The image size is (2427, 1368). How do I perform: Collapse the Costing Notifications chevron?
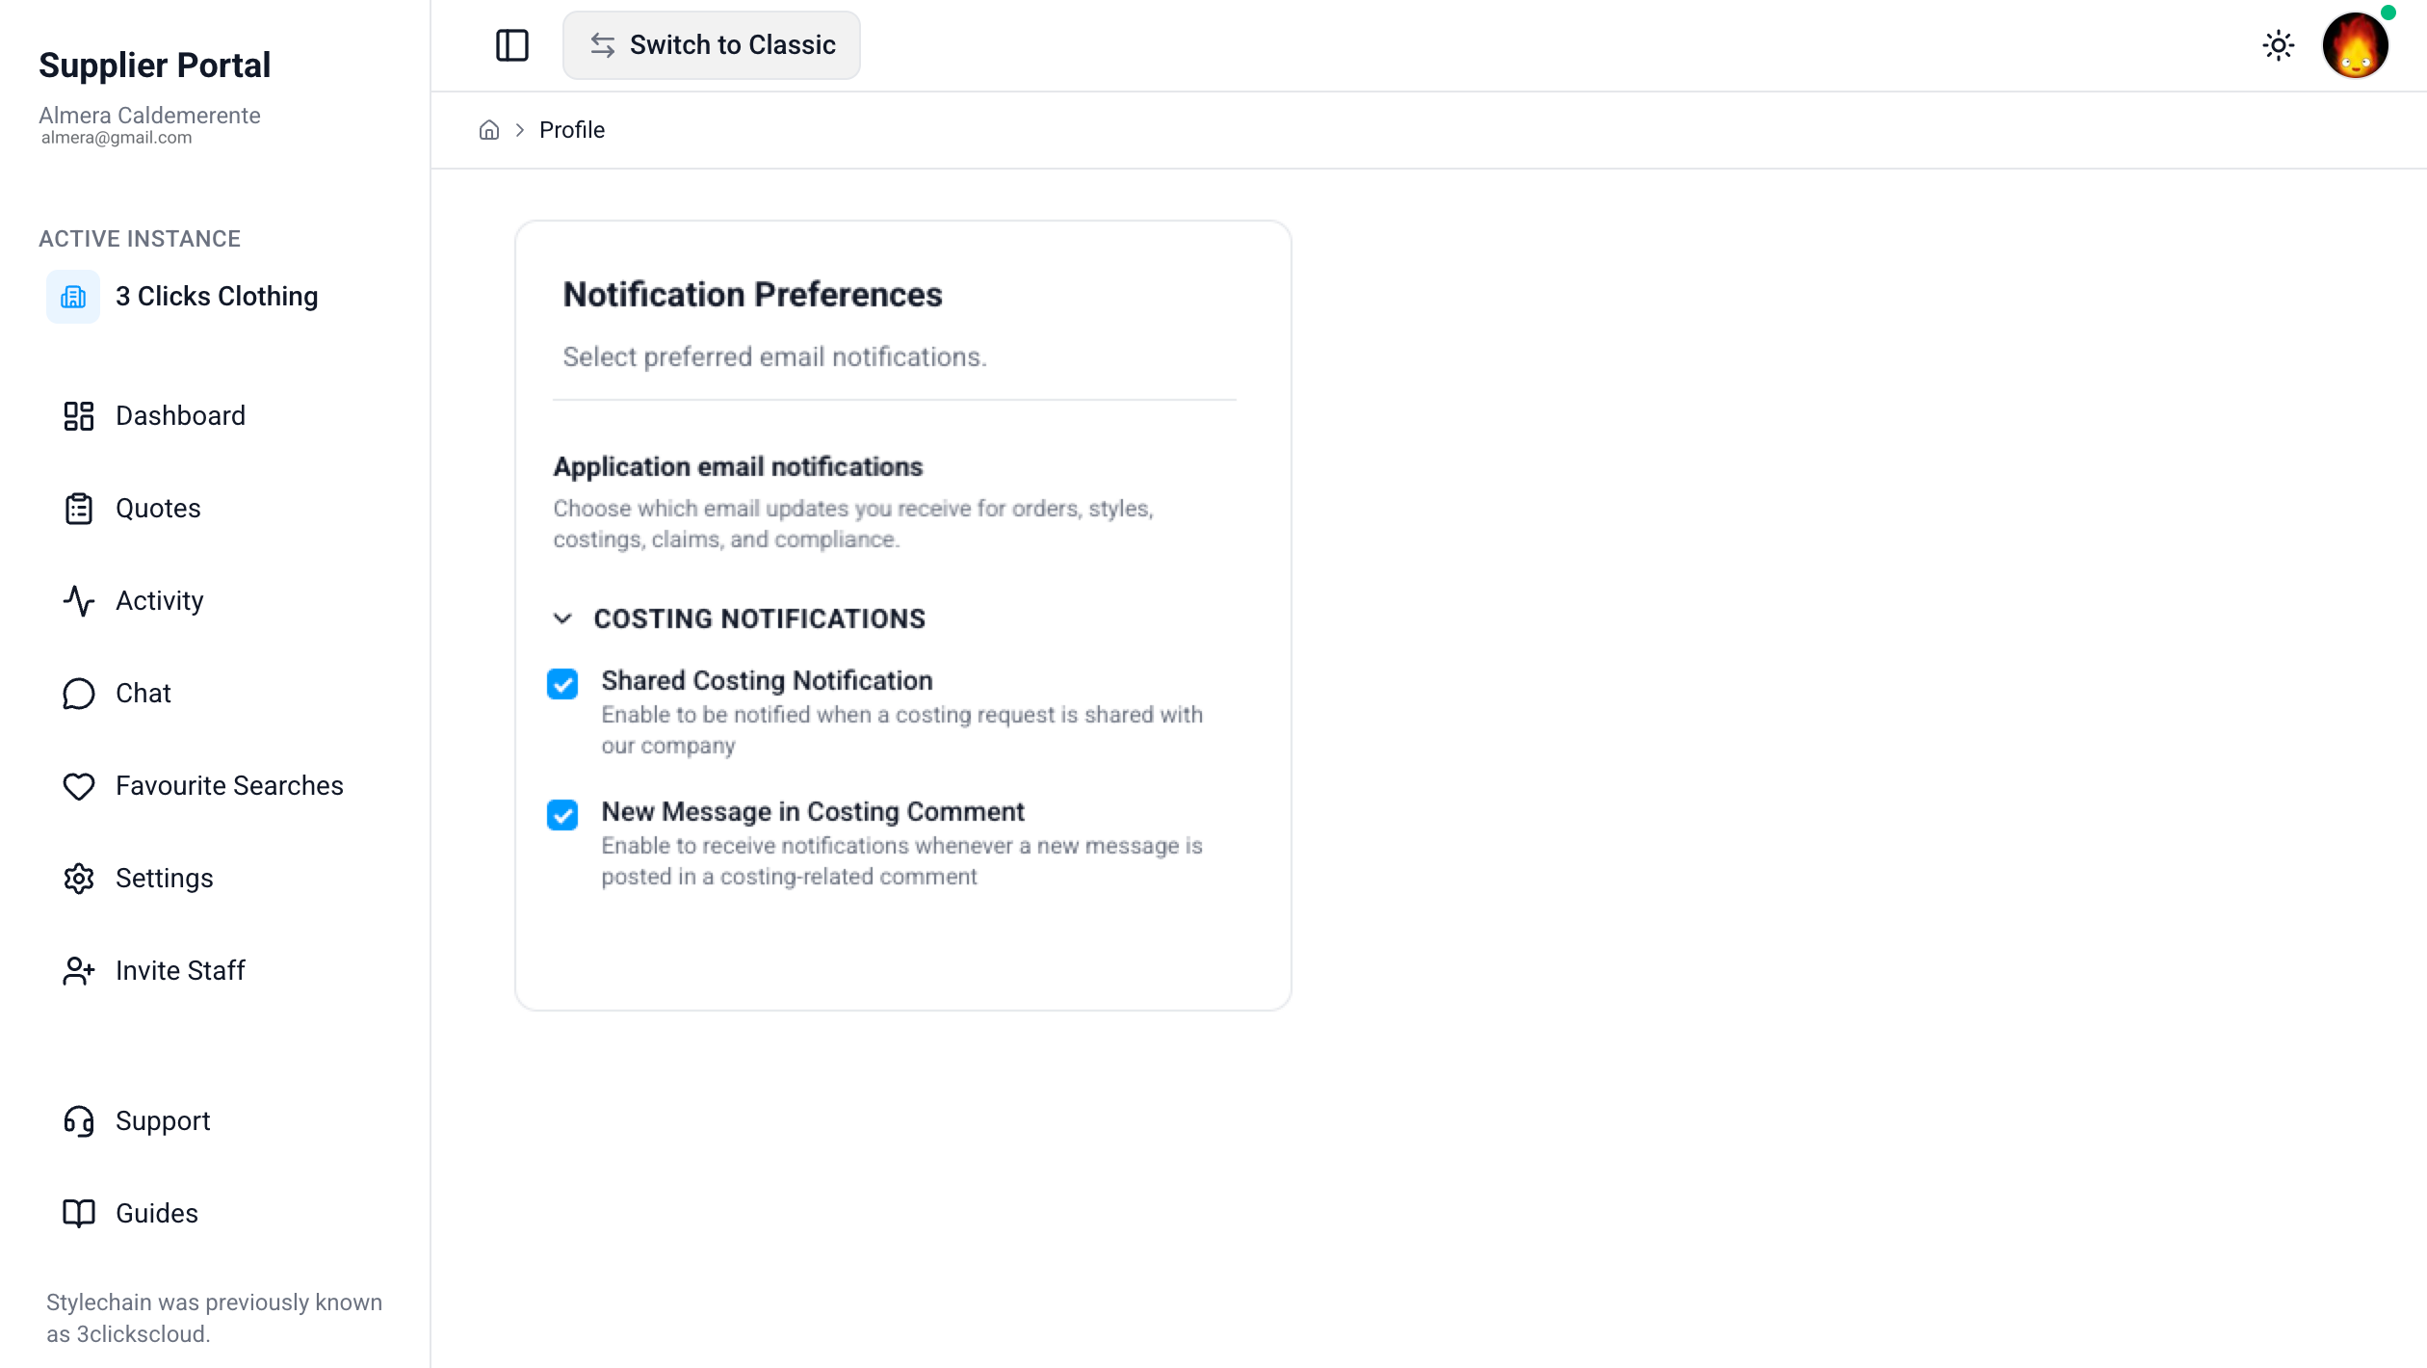[563, 618]
